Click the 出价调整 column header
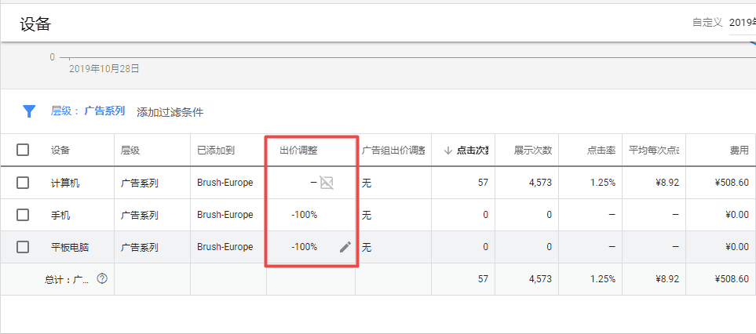756x334 pixels. point(298,151)
